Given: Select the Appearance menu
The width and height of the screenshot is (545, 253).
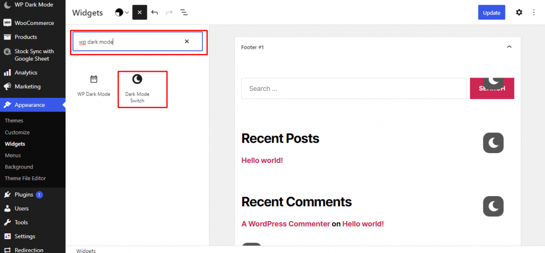Looking at the screenshot, I should (32, 105).
